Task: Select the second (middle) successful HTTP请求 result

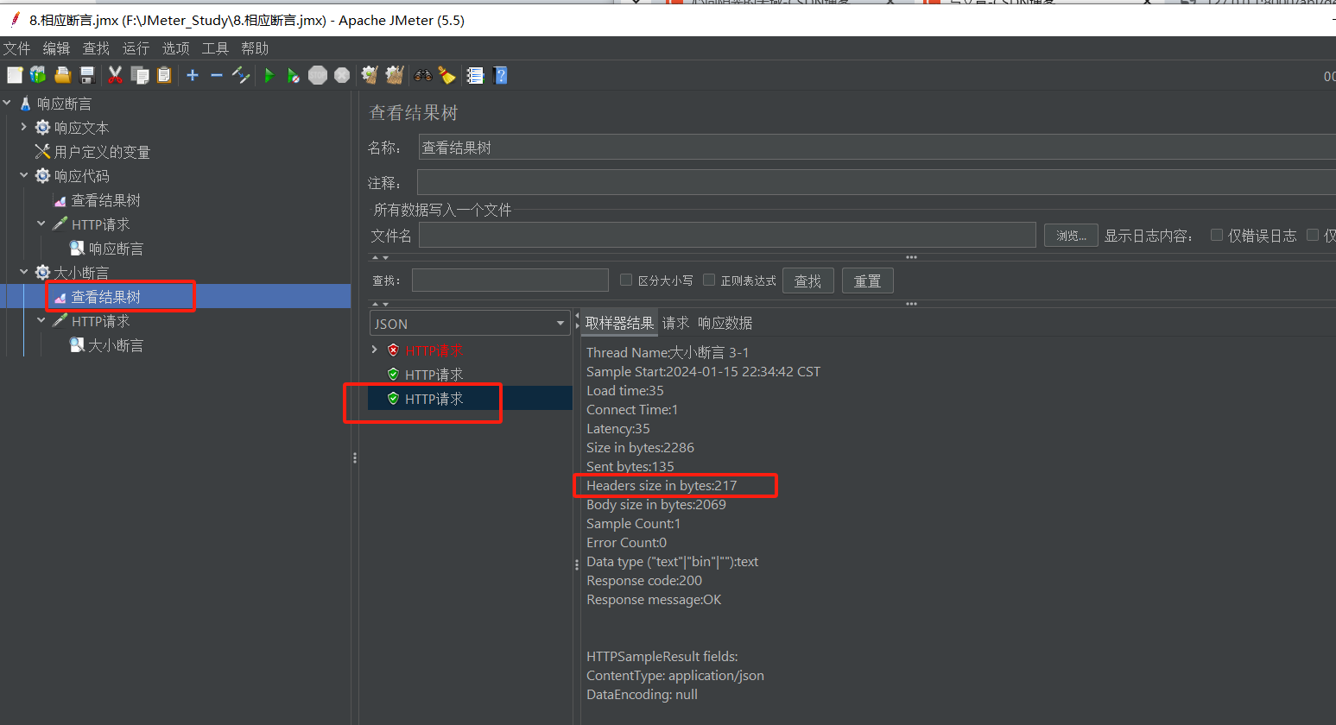Action: coord(434,375)
